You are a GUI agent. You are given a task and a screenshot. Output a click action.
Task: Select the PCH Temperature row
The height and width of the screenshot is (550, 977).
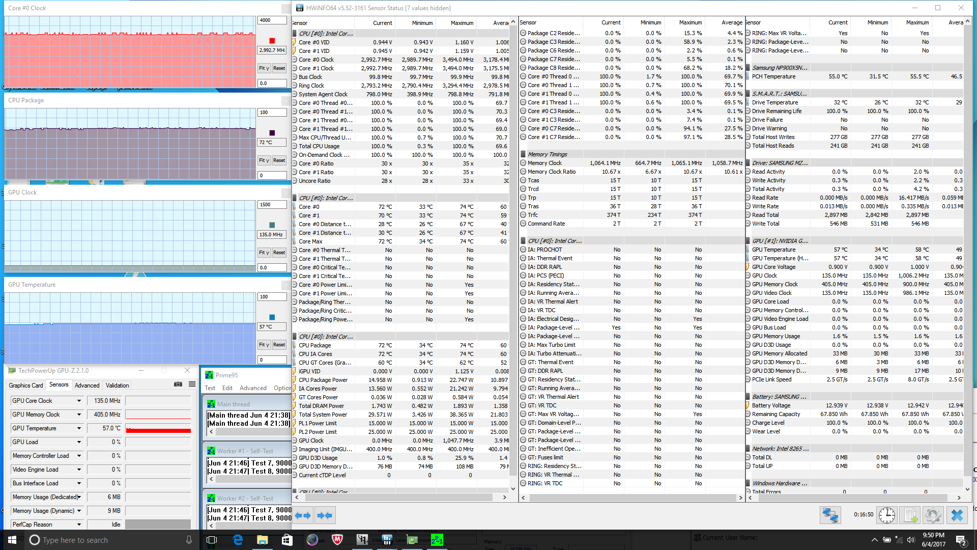[x=855, y=76]
